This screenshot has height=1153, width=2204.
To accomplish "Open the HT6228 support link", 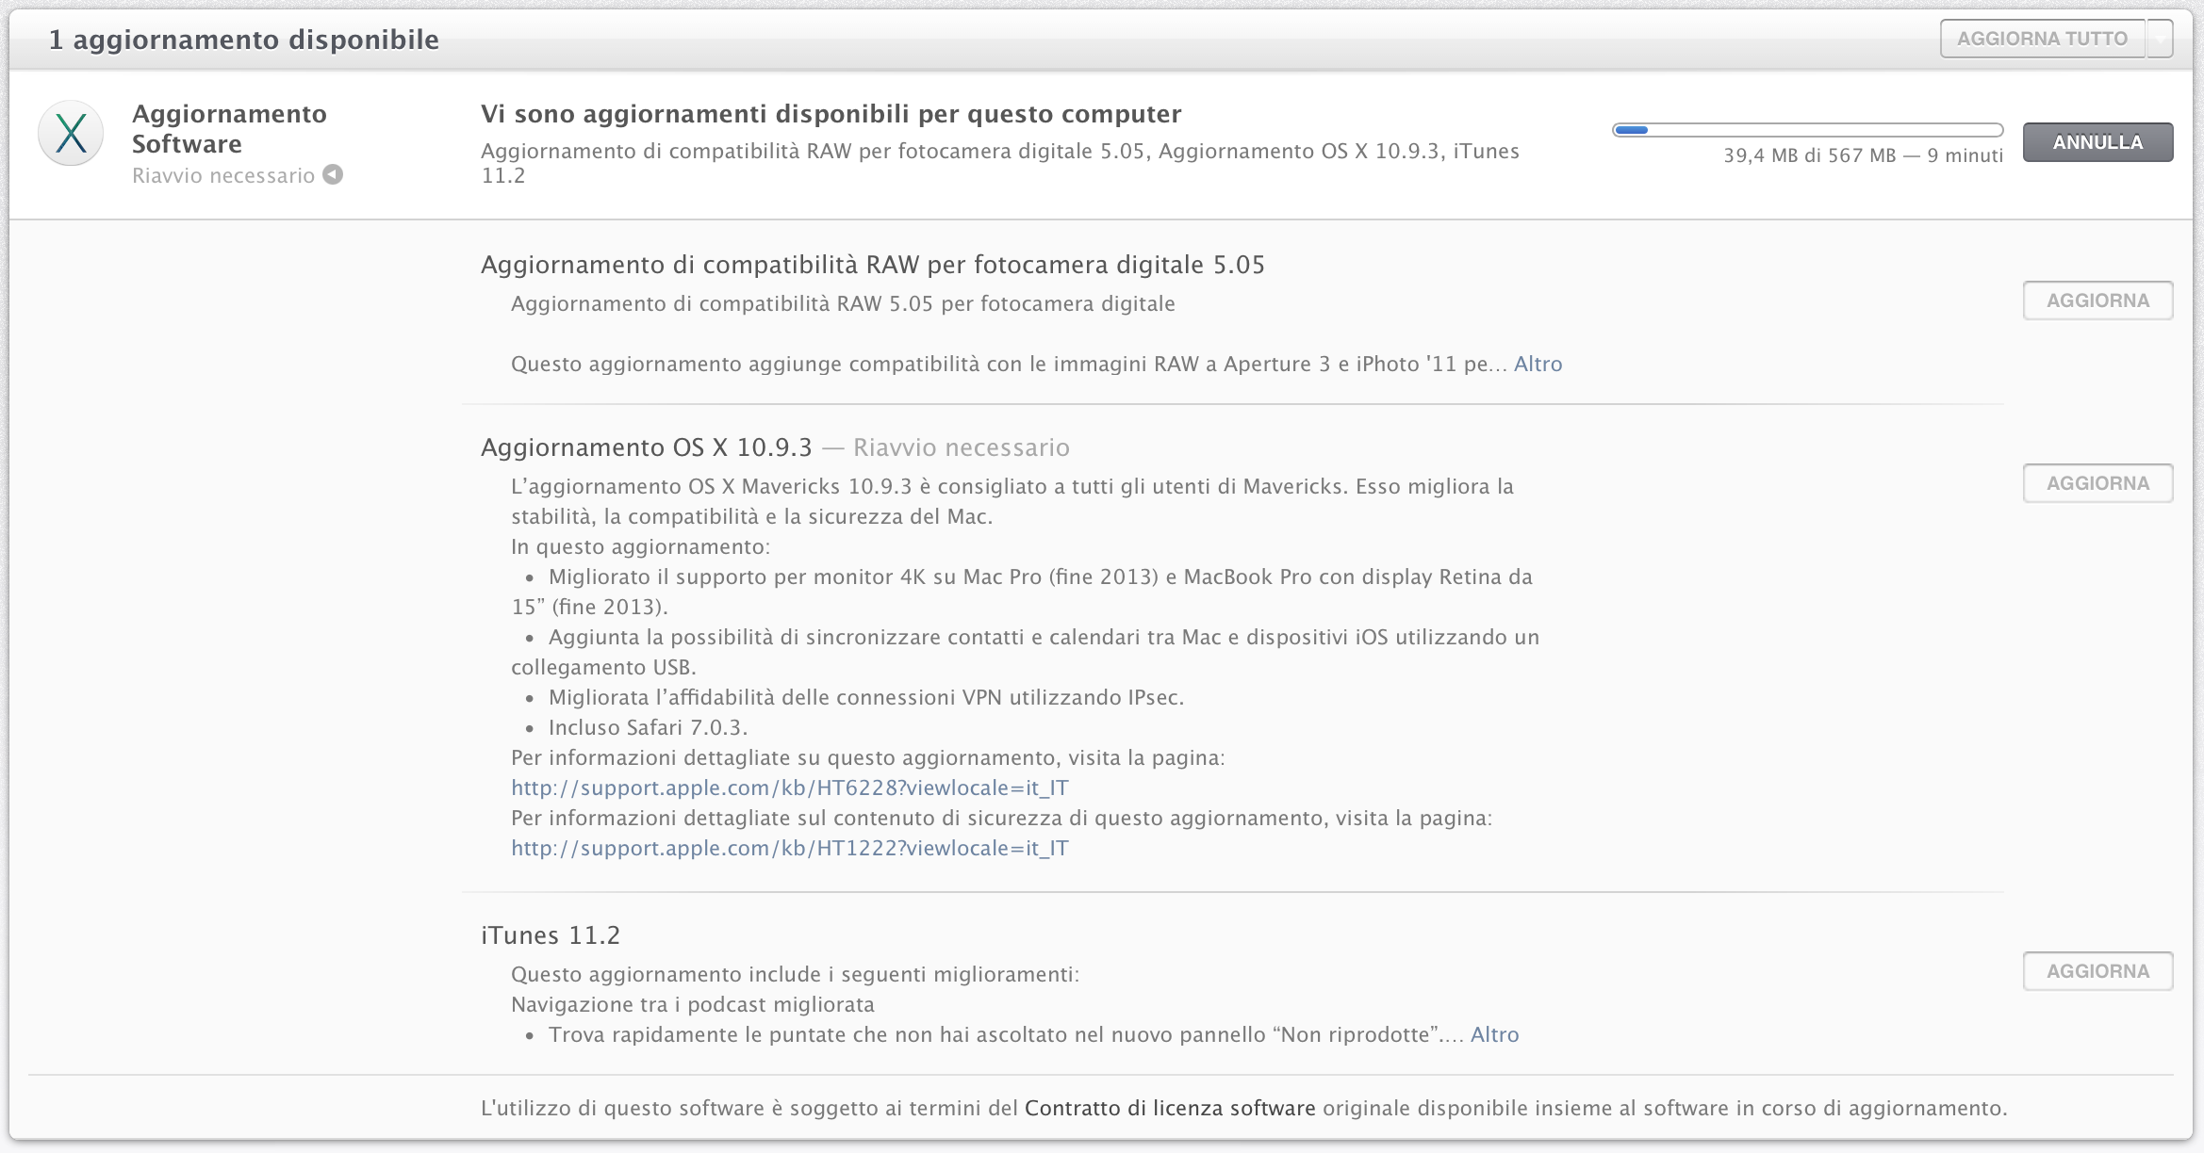I will click(790, 788).
